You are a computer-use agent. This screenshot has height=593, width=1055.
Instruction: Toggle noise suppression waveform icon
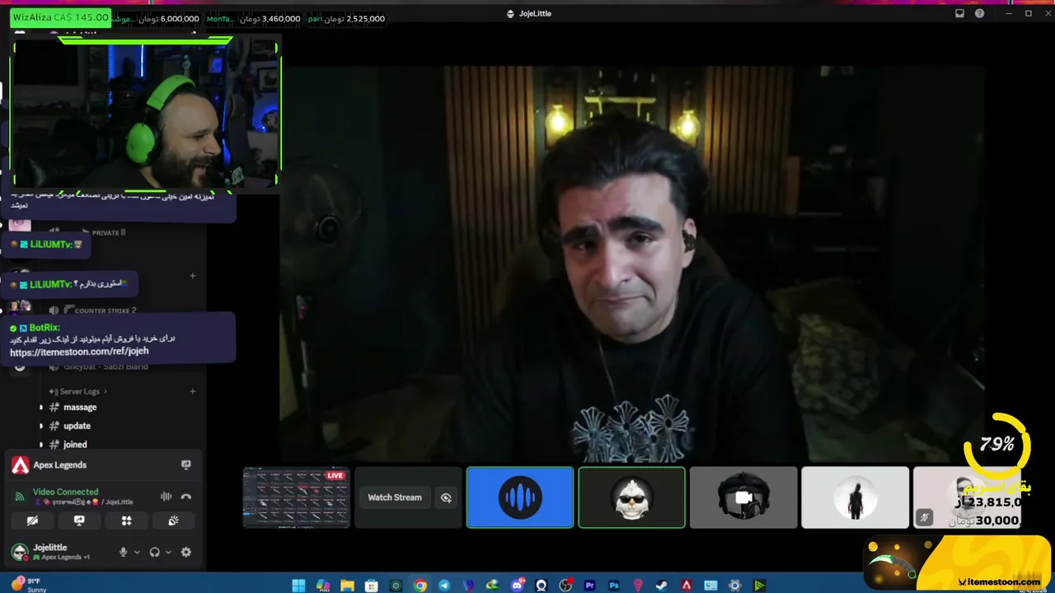point(166,497)
